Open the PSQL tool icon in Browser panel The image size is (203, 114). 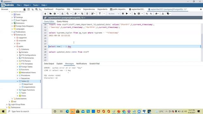pyautogui.click(x=41, y=9)
